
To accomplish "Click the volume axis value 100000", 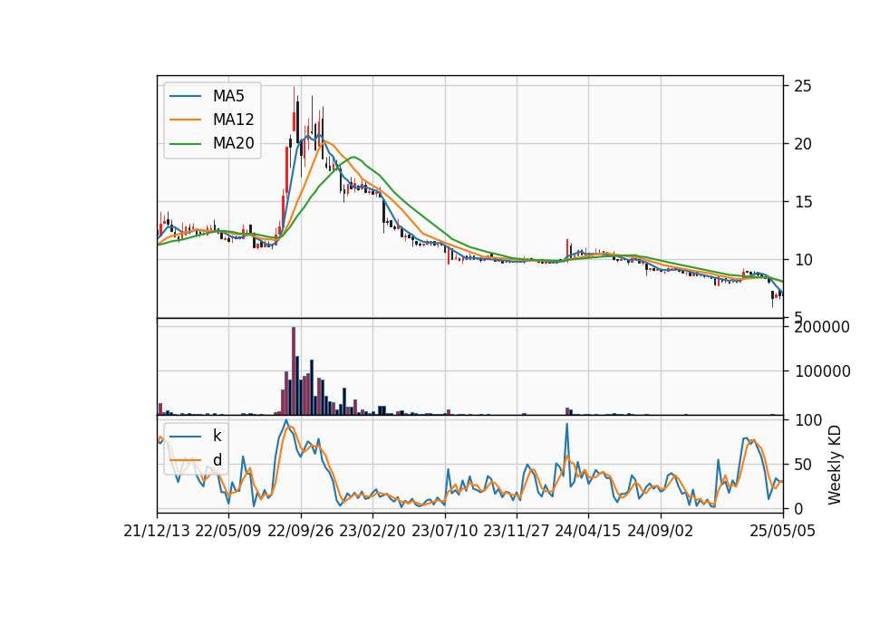I will tap(822, 371).
